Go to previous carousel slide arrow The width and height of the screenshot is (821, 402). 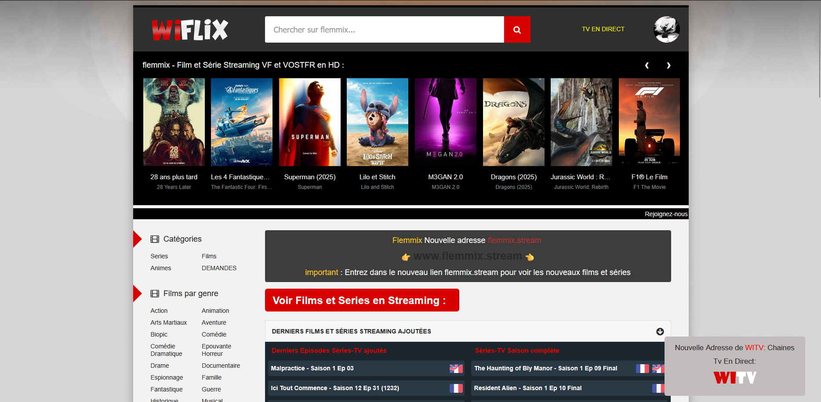(x=647, y=65)
